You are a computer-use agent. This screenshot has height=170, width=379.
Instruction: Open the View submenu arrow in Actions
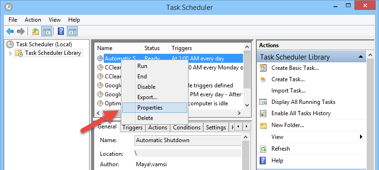click(x=361, y=137)
